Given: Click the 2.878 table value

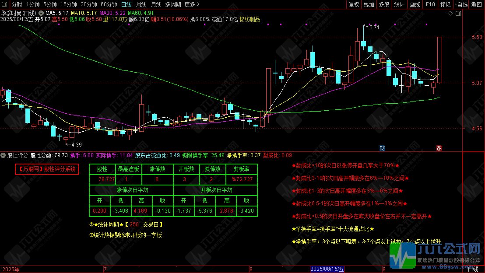Looking at the screenshot, I should coord(226,211).
